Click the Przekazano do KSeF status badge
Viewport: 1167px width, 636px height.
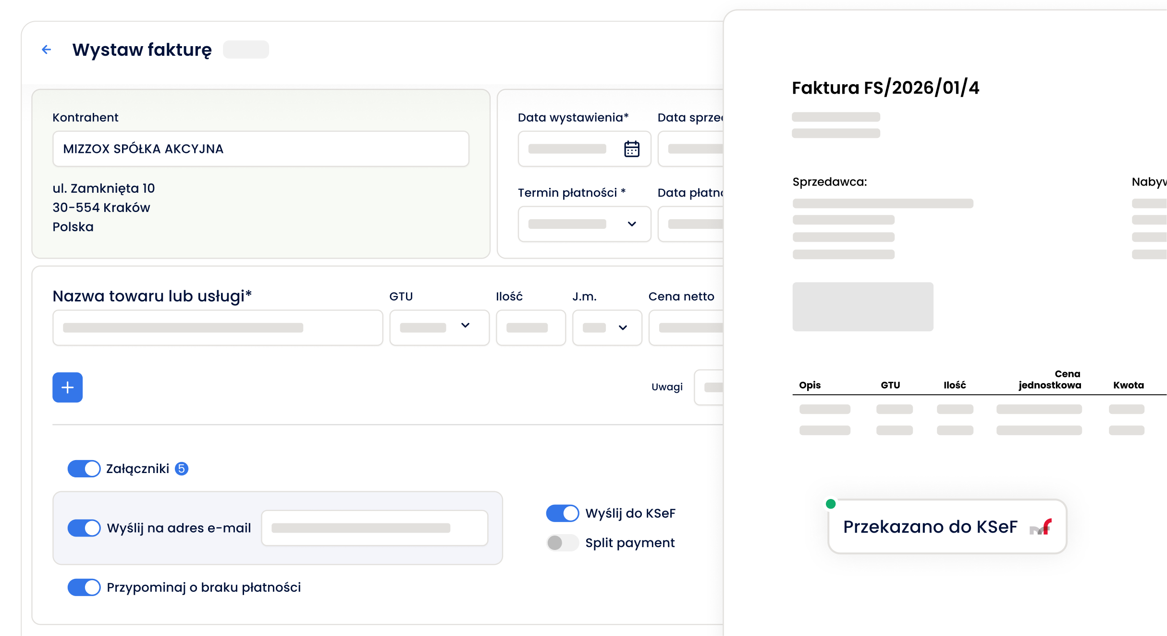click(947, 527)
